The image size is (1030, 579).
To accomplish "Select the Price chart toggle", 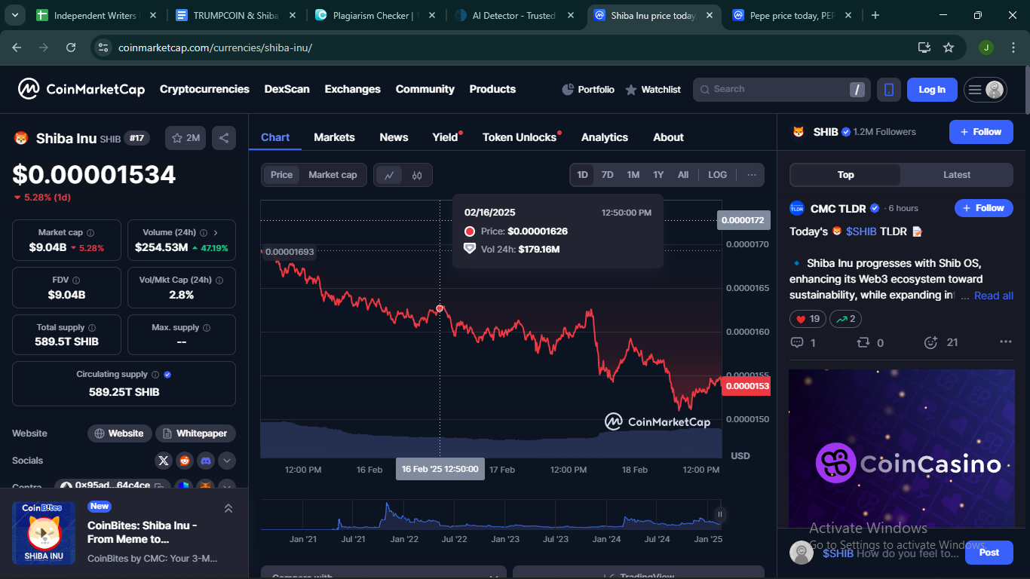I will 281,175.
